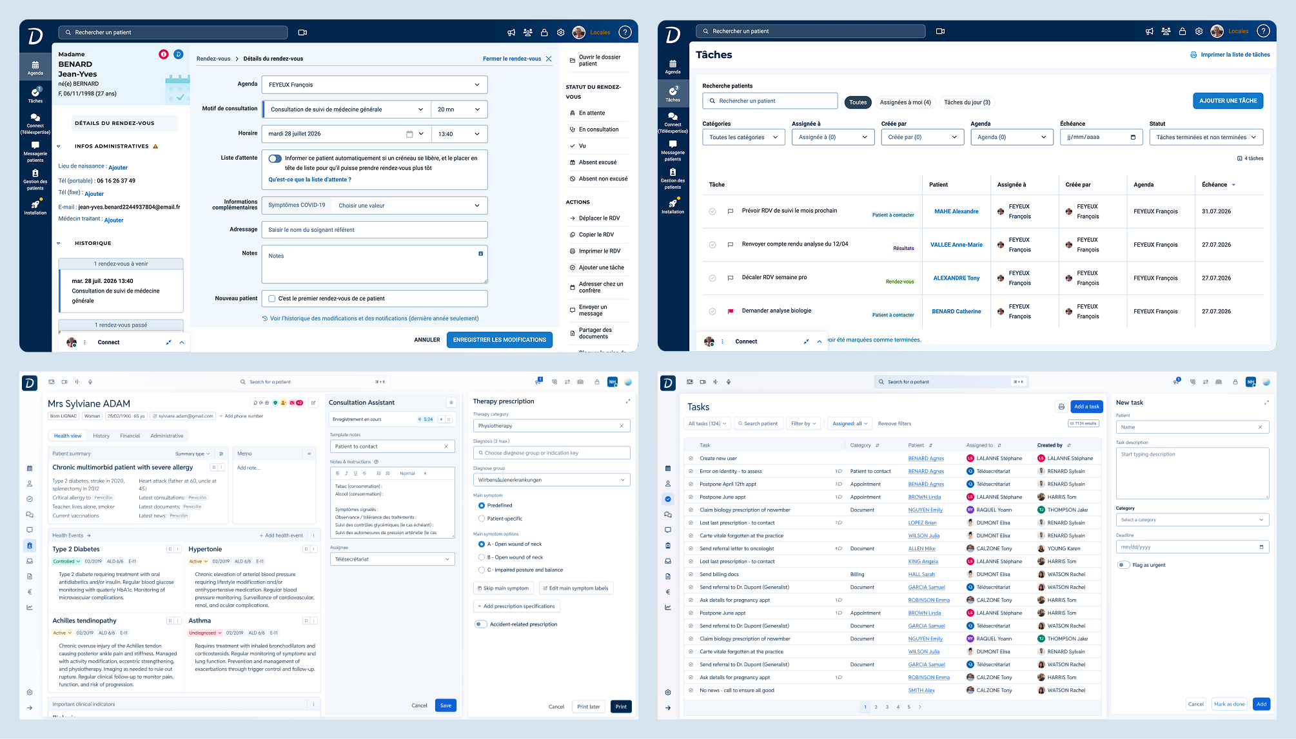The image size is (1296, 739).
Task: Click Remove filters in the English Tasks window
Action: (x=894, y=423)
